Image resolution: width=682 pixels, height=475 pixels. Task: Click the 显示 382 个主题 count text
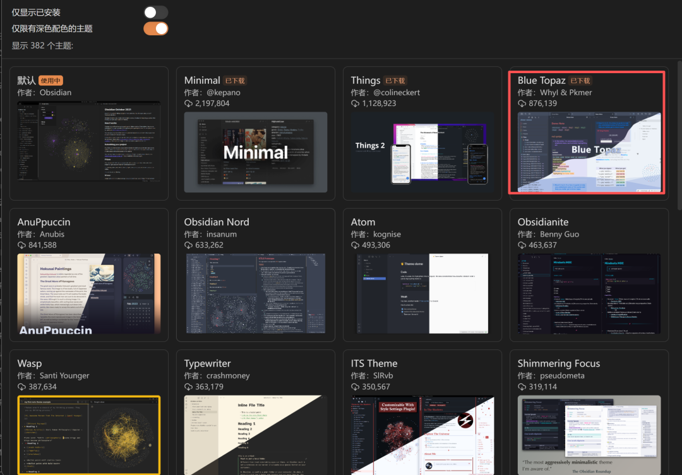point(42,45)
